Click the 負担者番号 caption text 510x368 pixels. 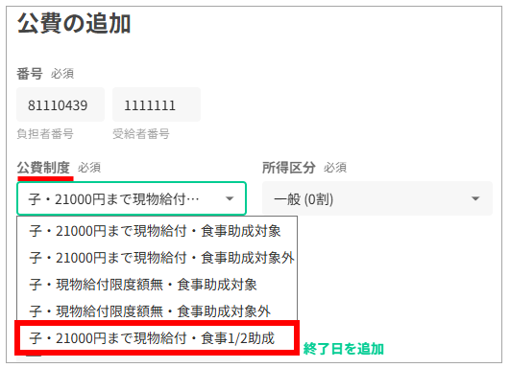click(45, 134)
